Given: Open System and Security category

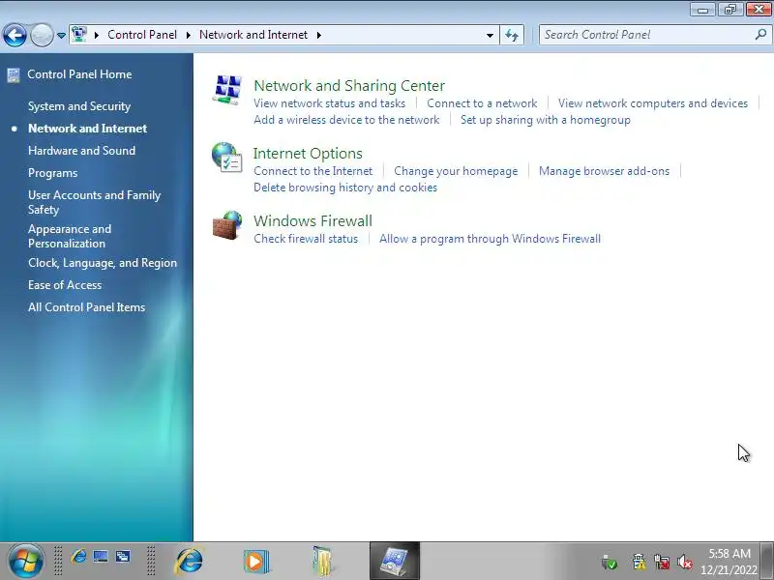Looking at the screenshot, I should coord(79,106).
